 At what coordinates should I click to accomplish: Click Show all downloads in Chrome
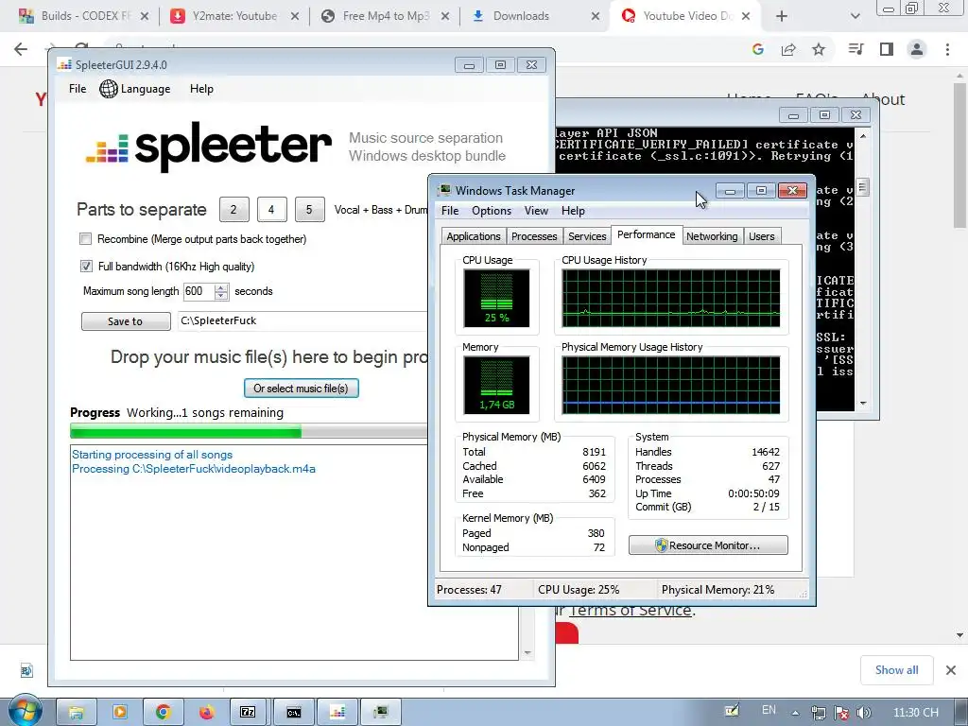896,670
